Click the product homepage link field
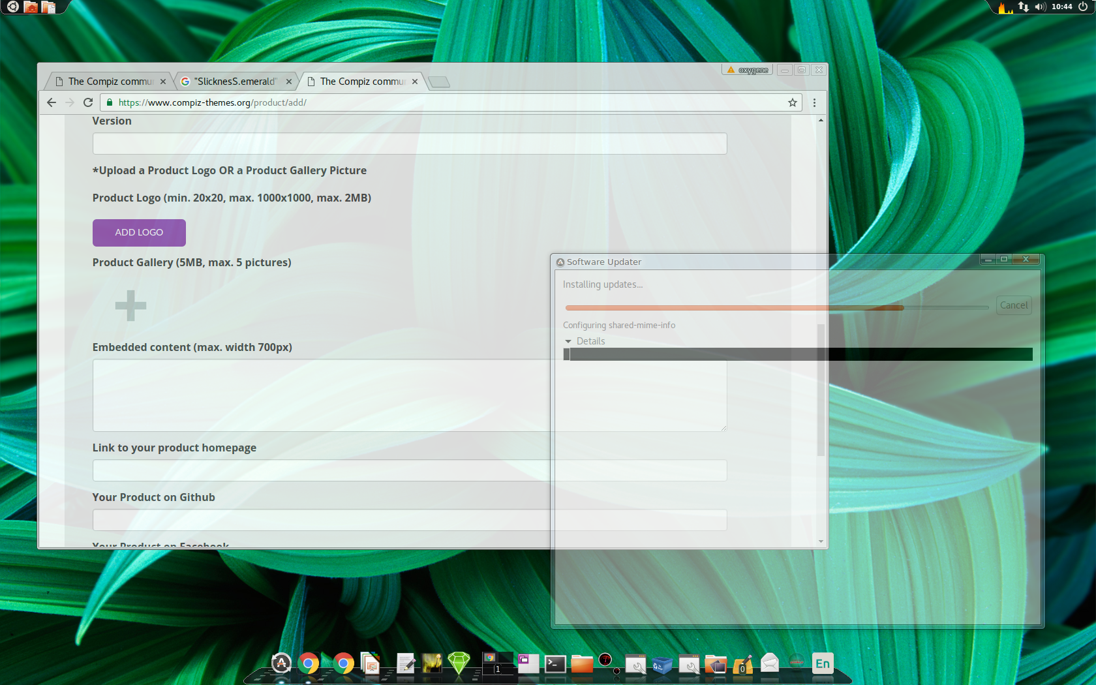This screenshot has width=1096, height=685. [410, 470]
